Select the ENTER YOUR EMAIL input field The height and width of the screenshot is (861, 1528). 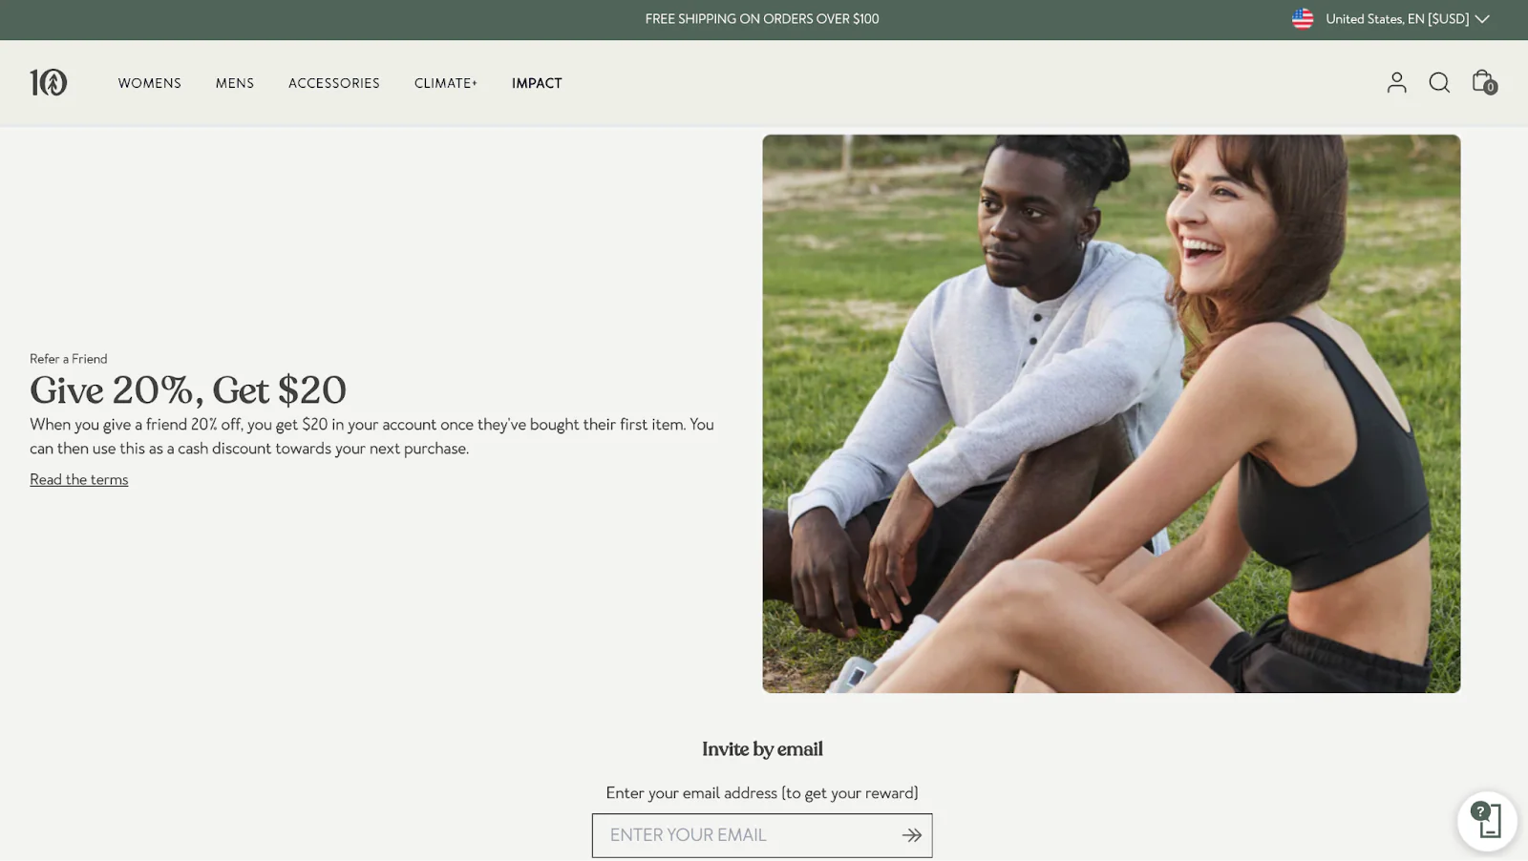click(x=745, y=834)
